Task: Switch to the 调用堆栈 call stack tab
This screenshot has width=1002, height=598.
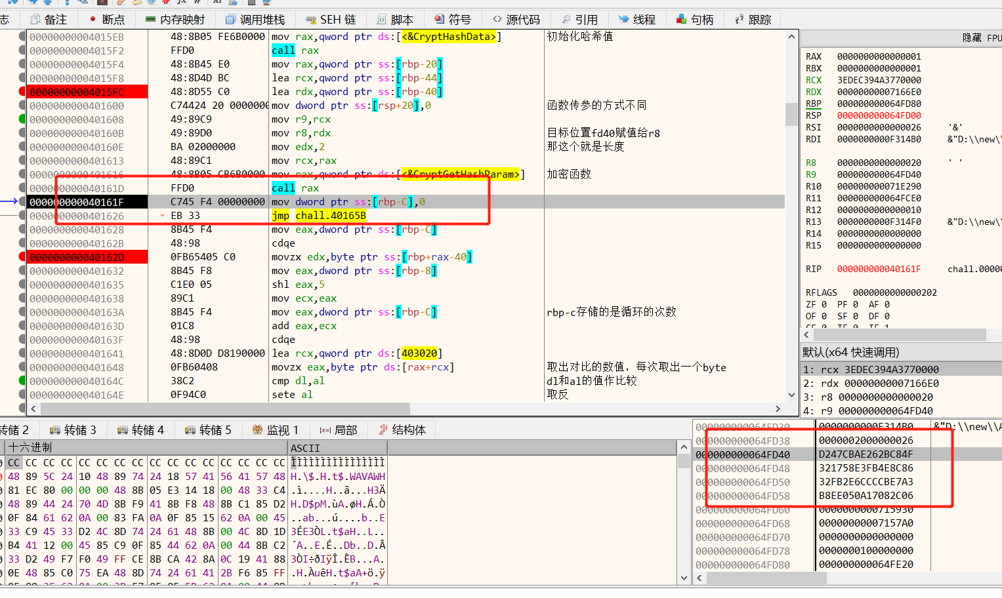Action: coord(255,20)
